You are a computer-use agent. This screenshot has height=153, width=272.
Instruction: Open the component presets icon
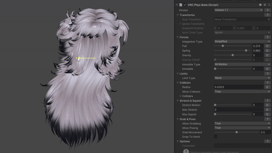[265, 5]
